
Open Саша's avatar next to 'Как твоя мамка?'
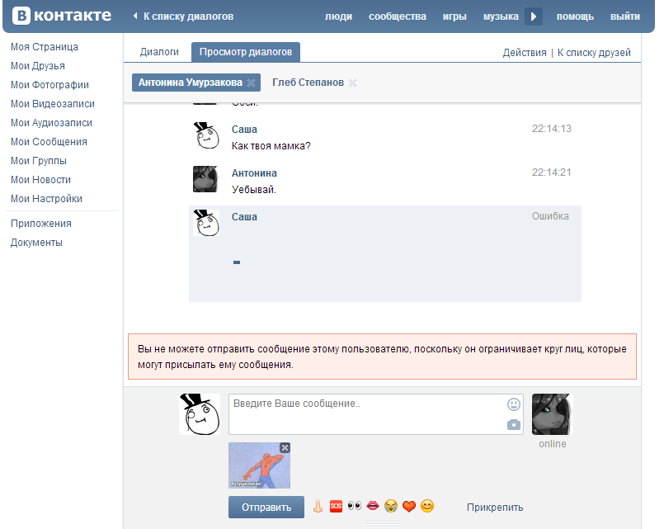(x=206, y=135)
